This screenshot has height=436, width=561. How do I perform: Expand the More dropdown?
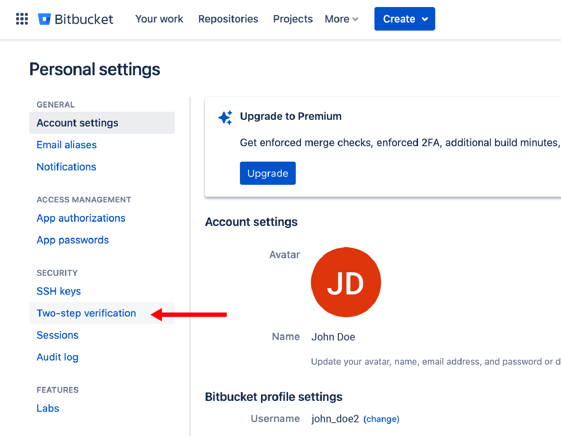(341, 19)
